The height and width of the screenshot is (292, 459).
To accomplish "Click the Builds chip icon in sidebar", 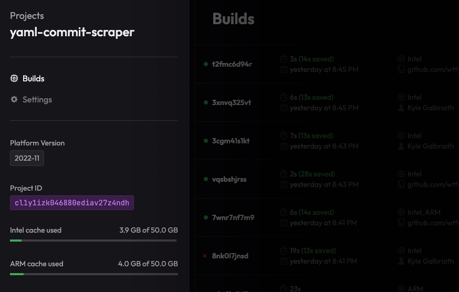I will pos(14,79).
